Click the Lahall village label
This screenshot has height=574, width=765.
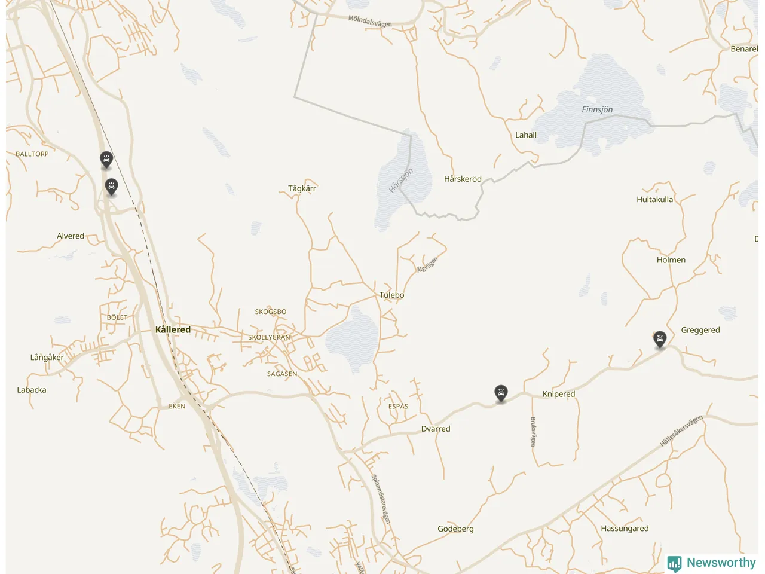click(x=526, y=135)
